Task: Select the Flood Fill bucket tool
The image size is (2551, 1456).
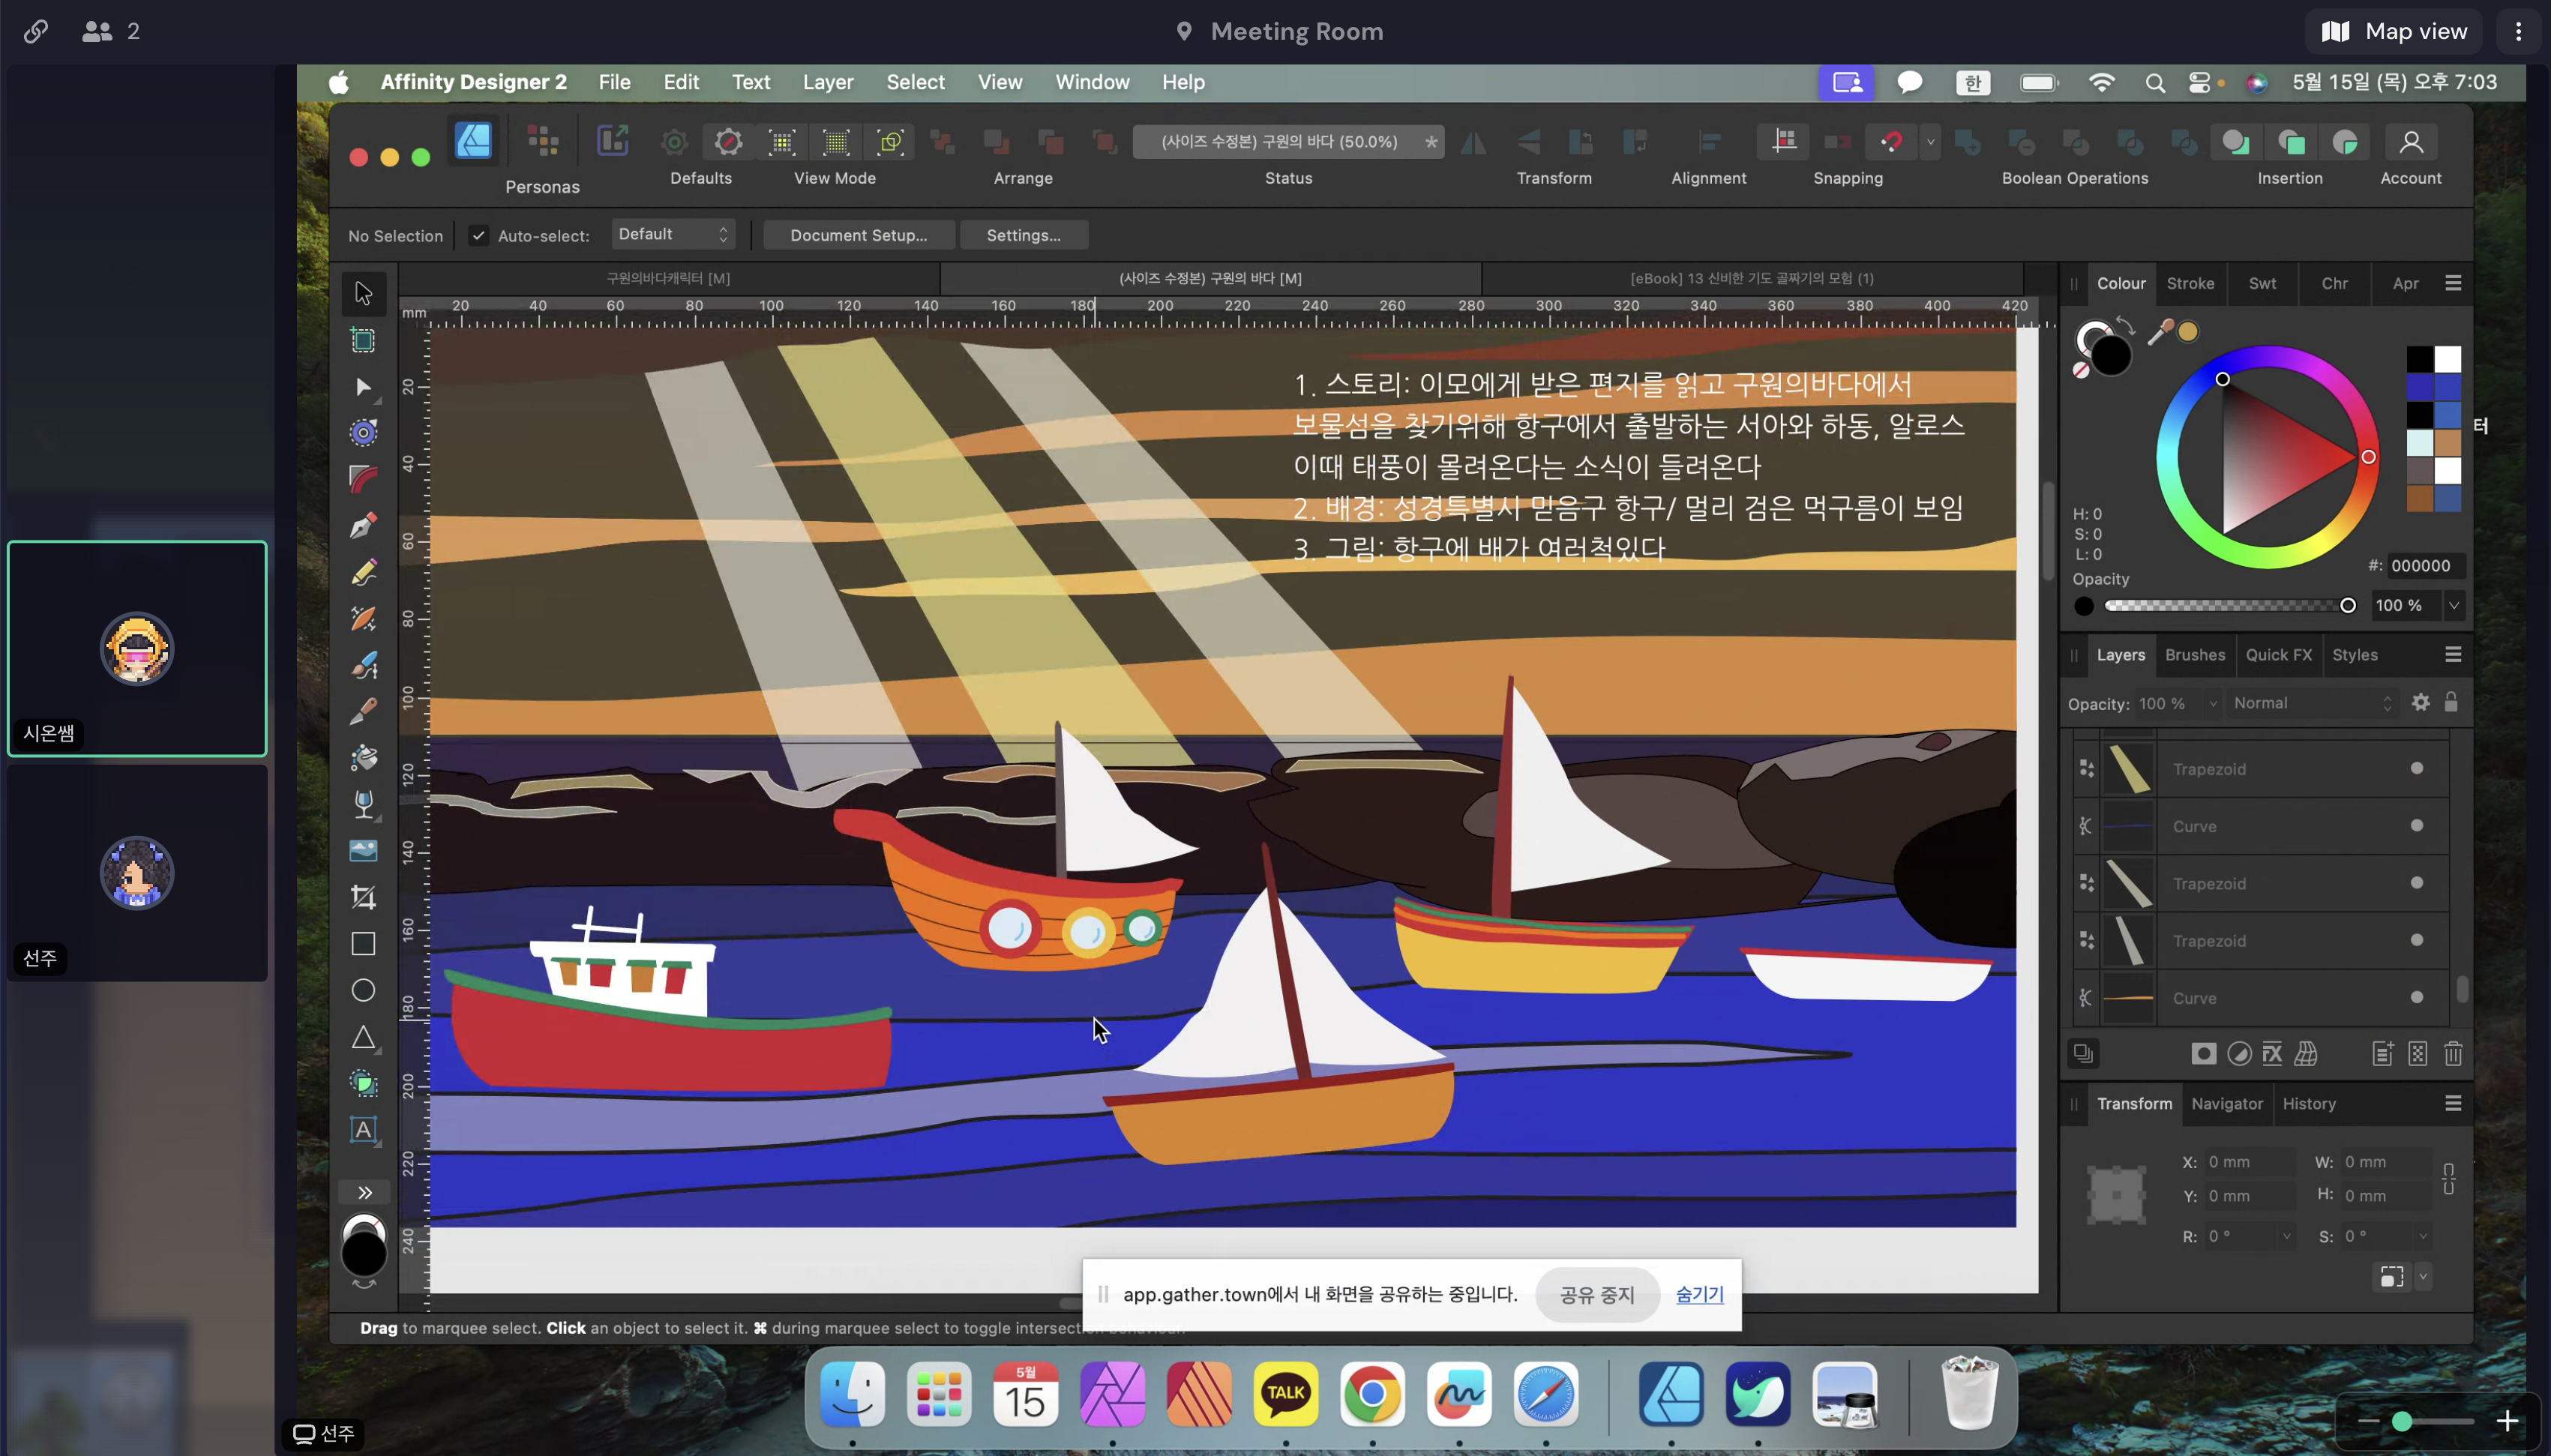Action: coord(363,758)
